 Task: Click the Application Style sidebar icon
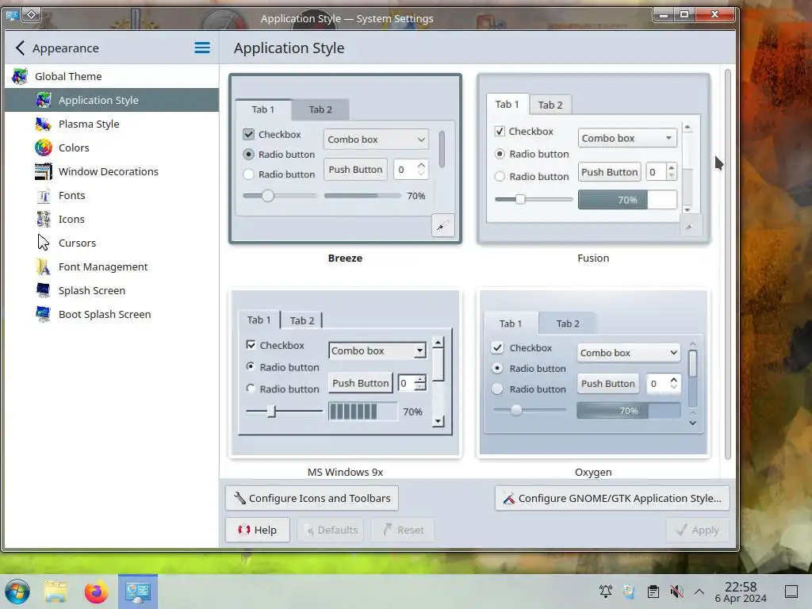[x=44, y=100]
